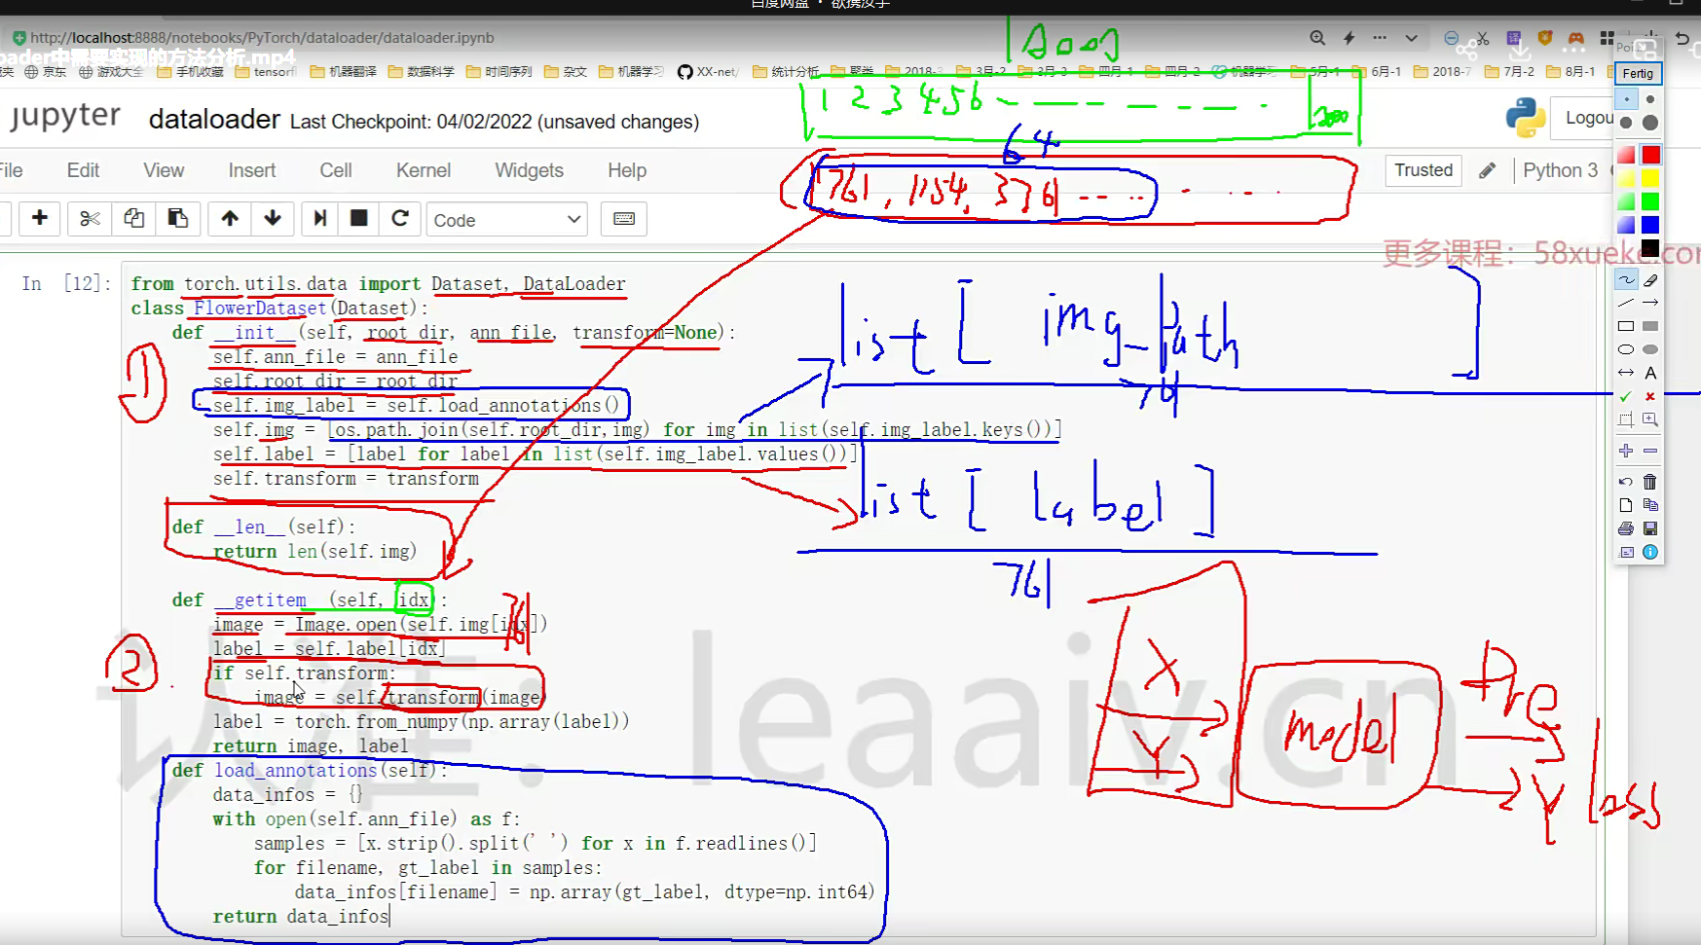Open the Insert menu
Screen dimensions: 1701x945
(x=252, y=170)
